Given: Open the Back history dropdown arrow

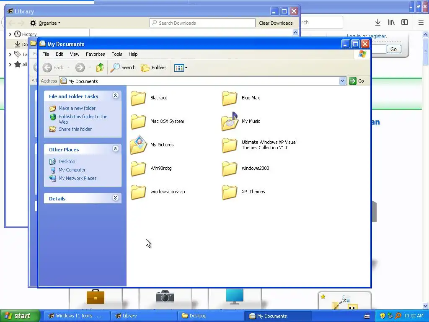Looking at the screenshot, I should (x=68, y=68).
